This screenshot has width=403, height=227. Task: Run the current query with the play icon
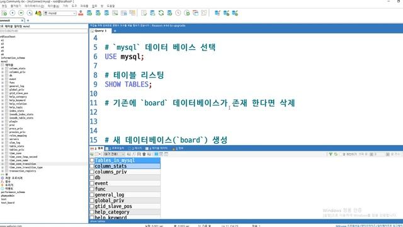pos(13,13)
